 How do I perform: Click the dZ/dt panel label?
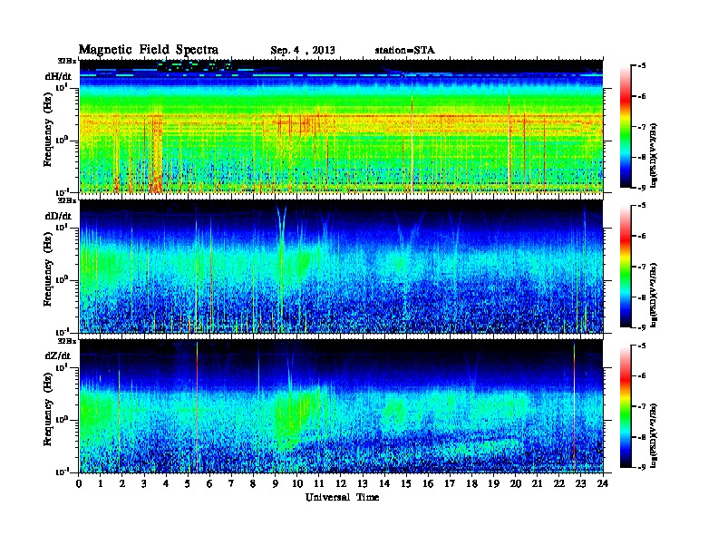pos(58,355)
